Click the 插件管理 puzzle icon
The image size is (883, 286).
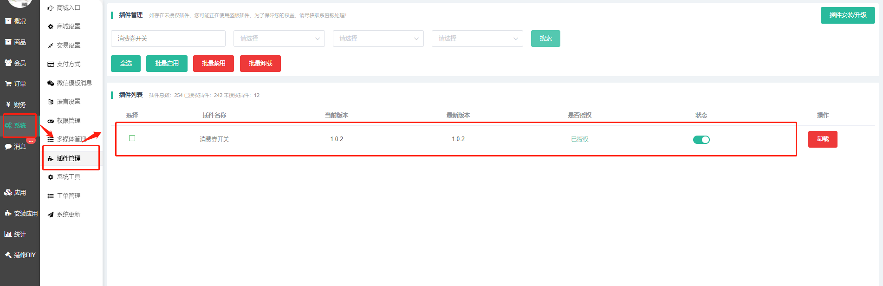(51, 158)
